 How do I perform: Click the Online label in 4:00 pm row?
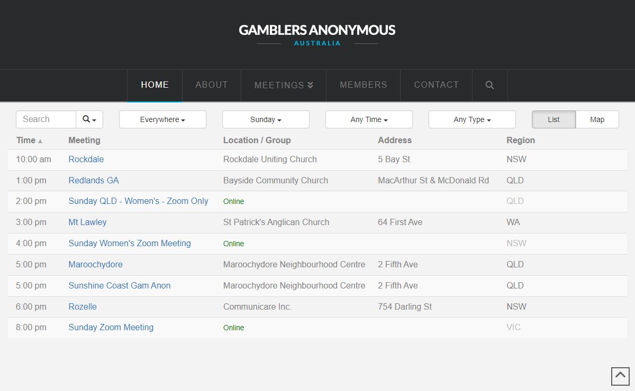click(x=234, y=244)
